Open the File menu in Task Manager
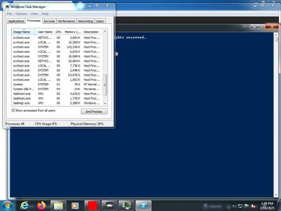 [x=9, y=14]
